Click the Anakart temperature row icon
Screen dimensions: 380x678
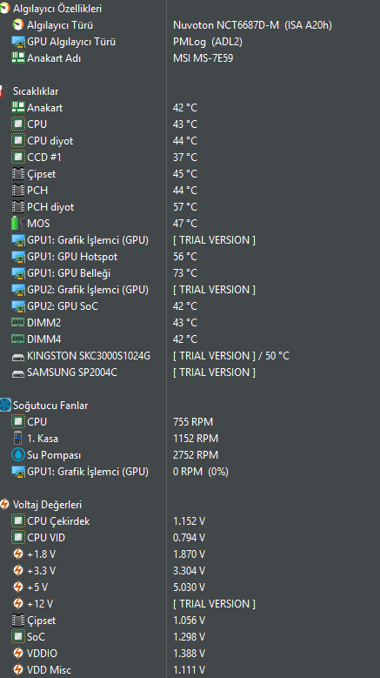click(17, 108)
